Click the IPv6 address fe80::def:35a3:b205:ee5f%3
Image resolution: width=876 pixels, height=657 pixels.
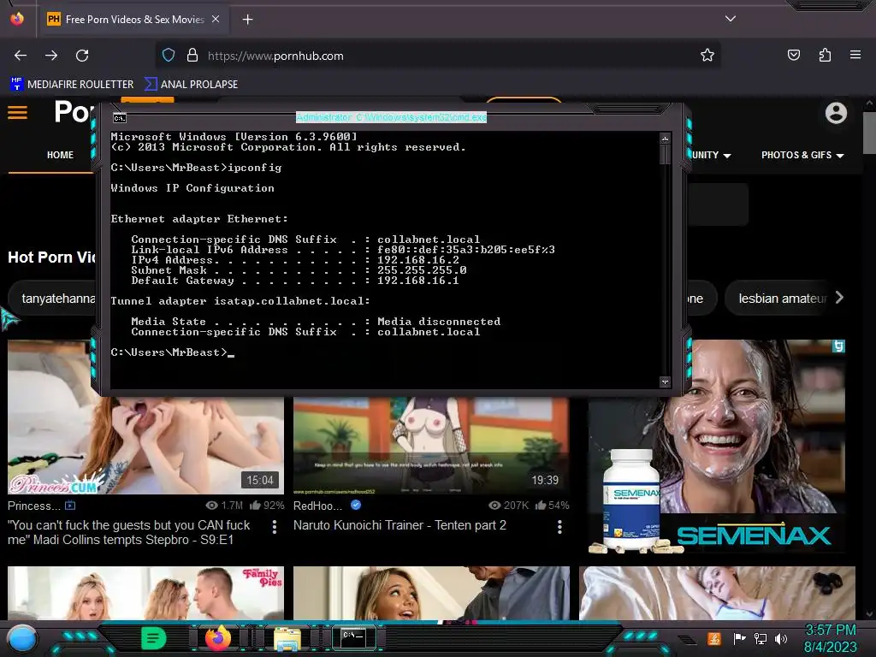[466, 250]
